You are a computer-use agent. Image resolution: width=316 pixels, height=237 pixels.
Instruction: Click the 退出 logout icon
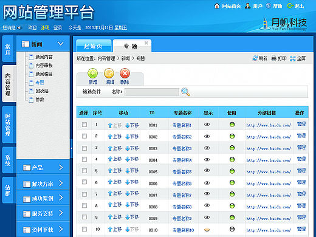[290, 6]
